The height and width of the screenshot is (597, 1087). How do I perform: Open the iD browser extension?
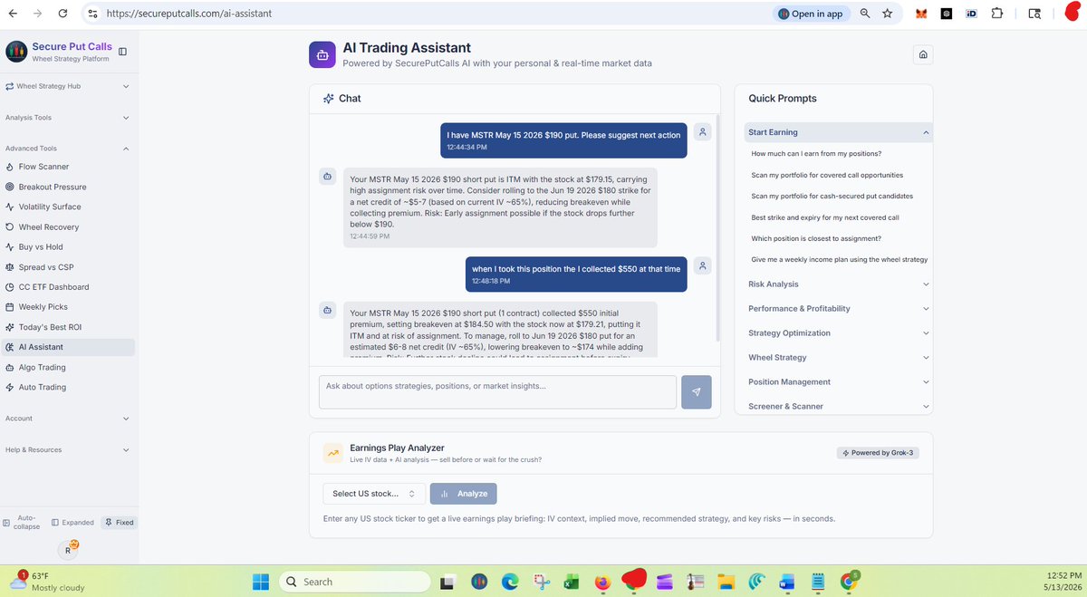971,14
